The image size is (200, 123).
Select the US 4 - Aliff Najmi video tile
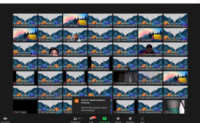click(75, 20)
